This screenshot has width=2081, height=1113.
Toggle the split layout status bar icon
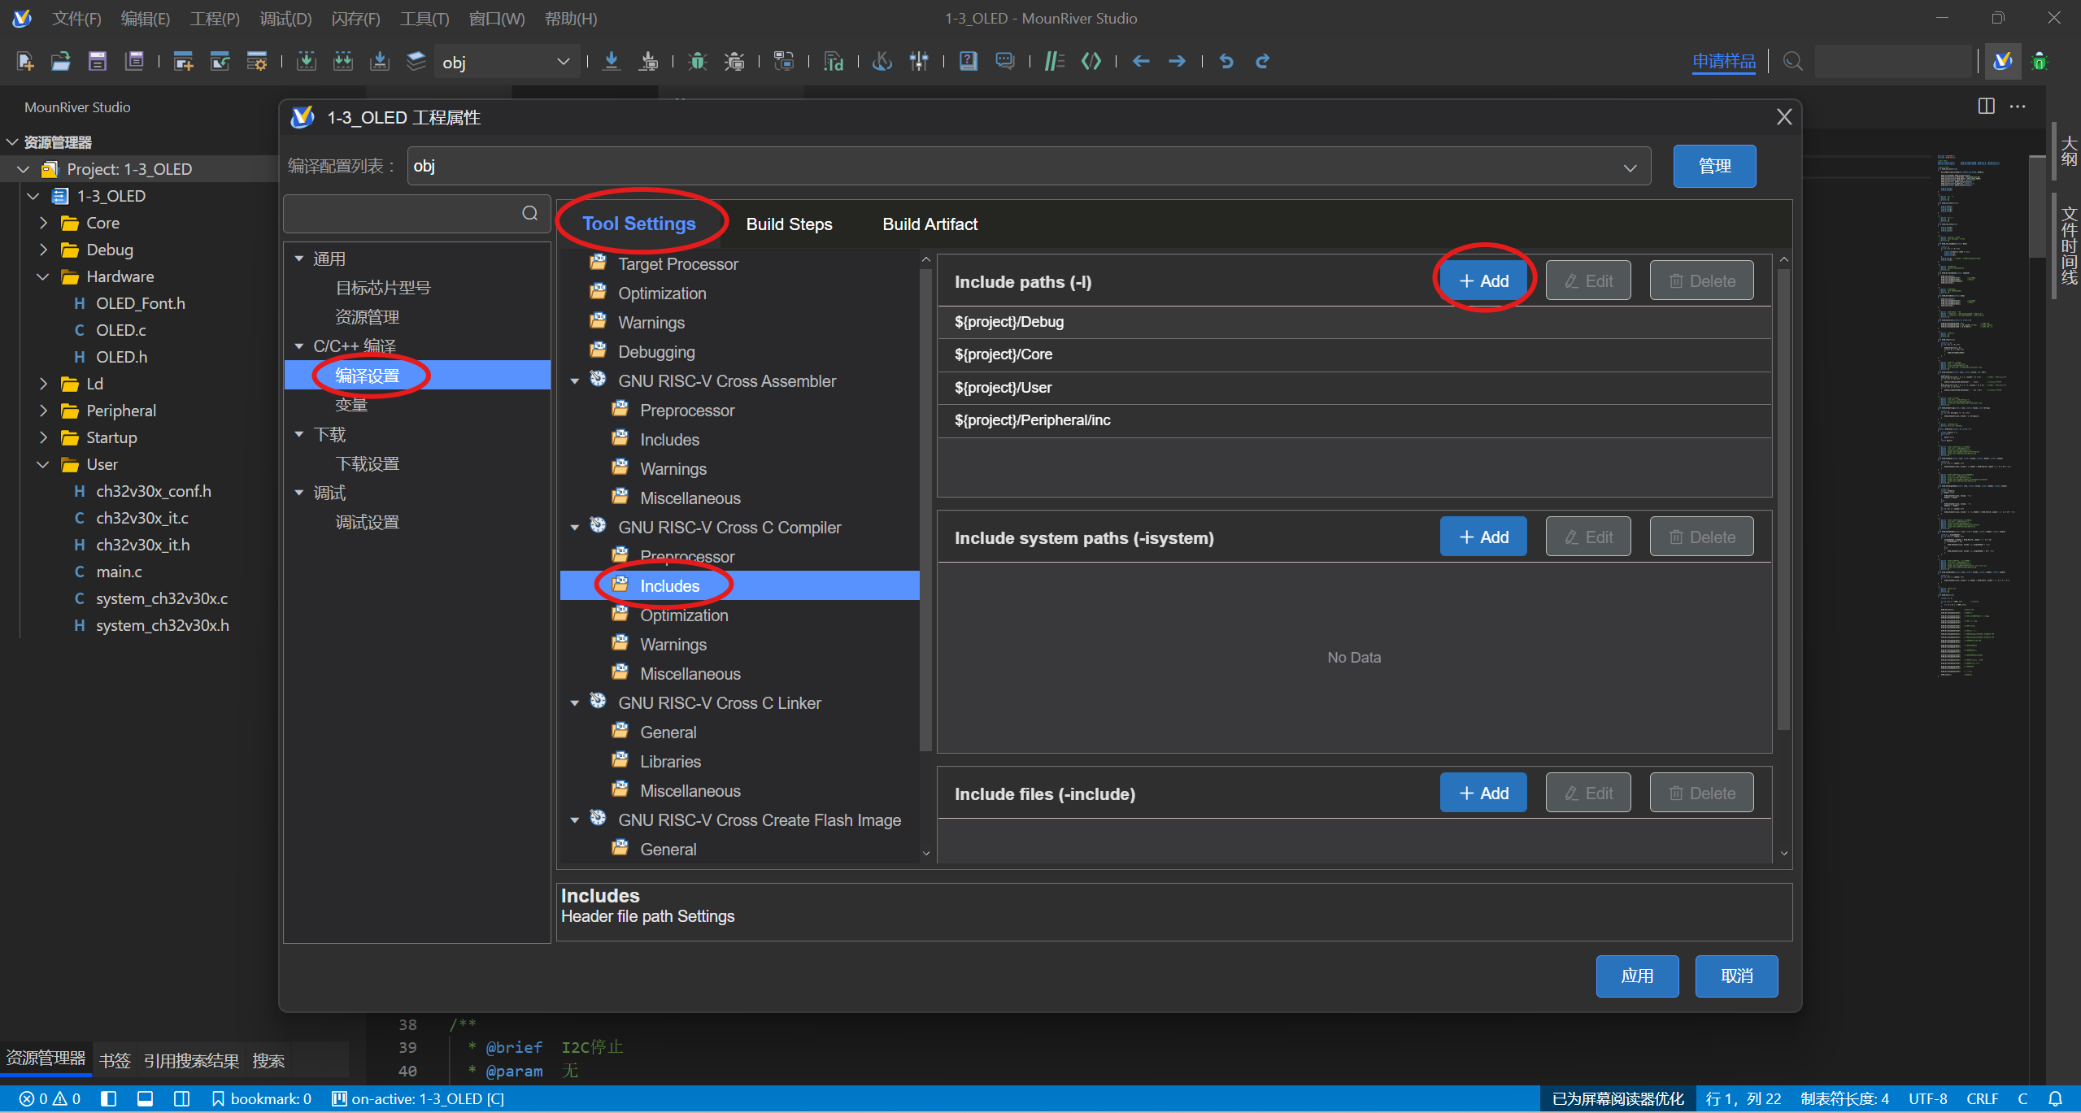click(181, 1099)
